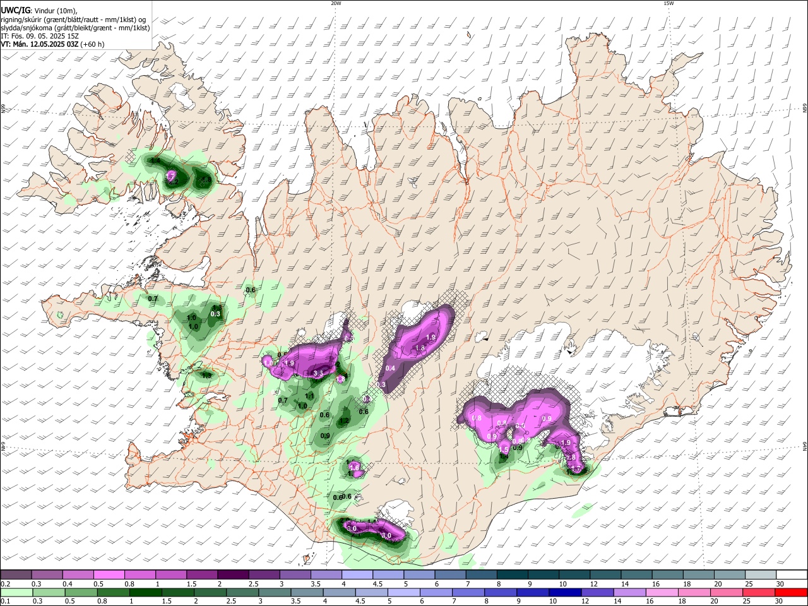The image size is (808, 606).
Task: Click the snow legend swatch between 5 and 6
Action: tap(419, 575)
